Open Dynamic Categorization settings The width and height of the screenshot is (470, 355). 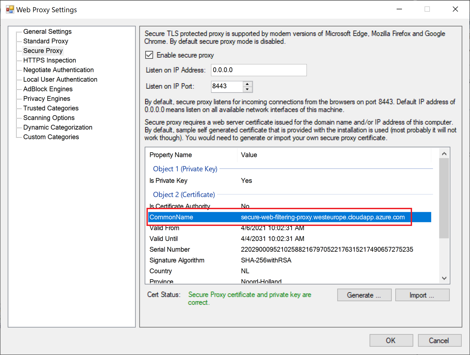point(58,127)
